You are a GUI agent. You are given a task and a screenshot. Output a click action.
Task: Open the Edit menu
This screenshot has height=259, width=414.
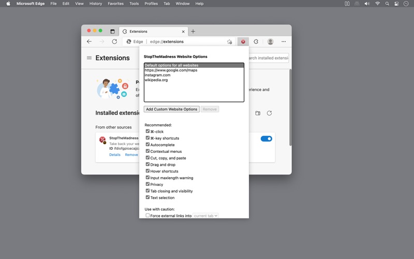[66, 4]
